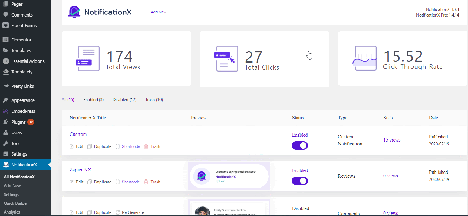Click the Emily S. comment preview thumbnail
The width and height of the screenshot is (468, 216).
click(x=229, y=208)
